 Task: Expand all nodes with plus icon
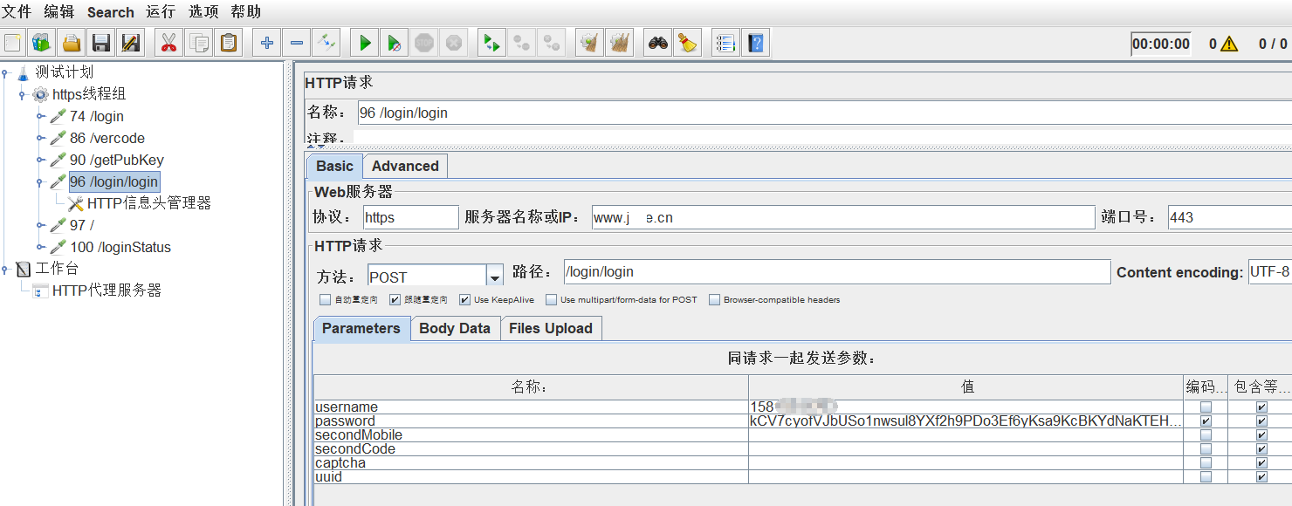pos(267,43)
